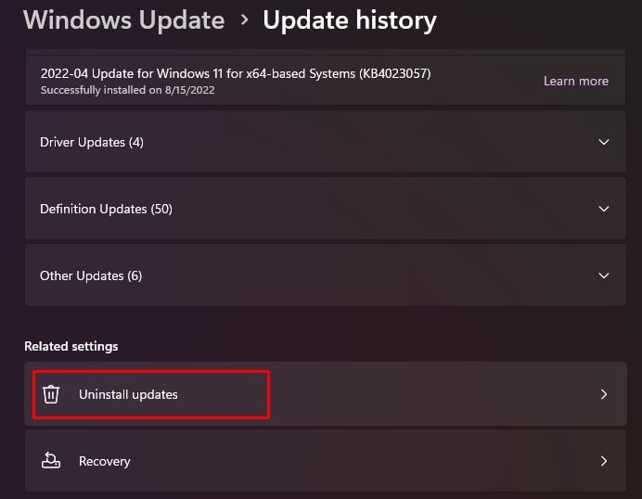
Task: Click the arrow on the Uninstall updates row
Action: [604, 394]
